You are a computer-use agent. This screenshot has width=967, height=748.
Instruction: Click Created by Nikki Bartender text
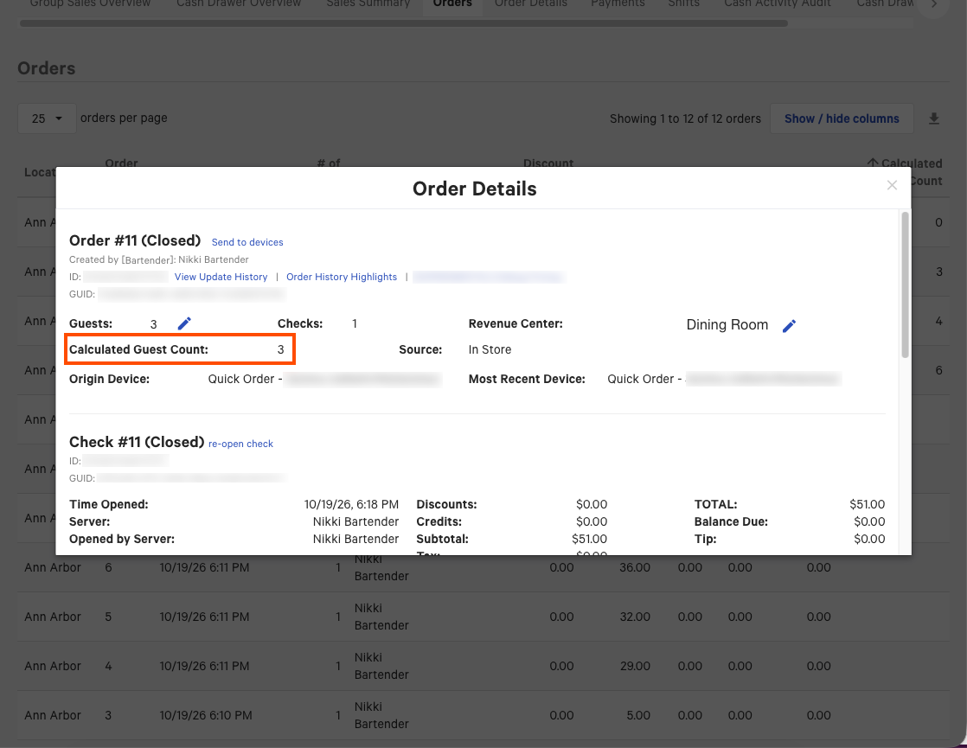point(159,259)
